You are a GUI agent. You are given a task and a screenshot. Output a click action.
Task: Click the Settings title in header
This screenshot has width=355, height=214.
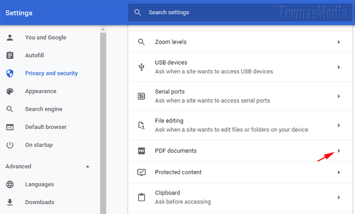point(19,13)
